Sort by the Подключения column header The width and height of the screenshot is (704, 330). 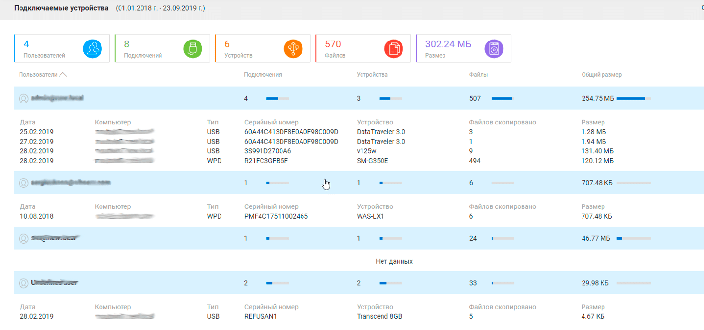(263, 75)
